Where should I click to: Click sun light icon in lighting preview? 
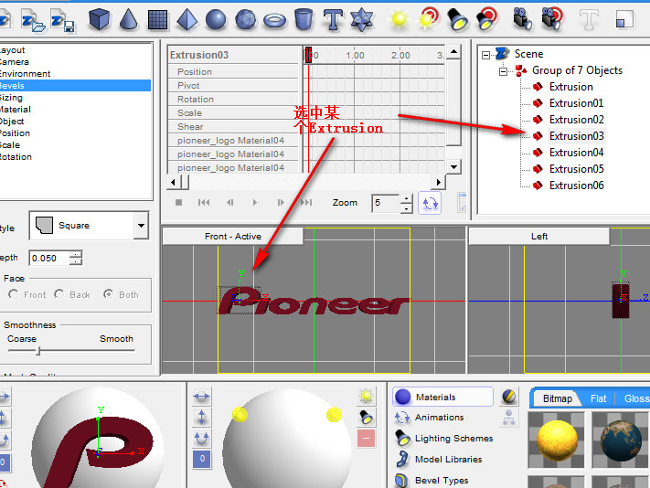coord(366,397)
